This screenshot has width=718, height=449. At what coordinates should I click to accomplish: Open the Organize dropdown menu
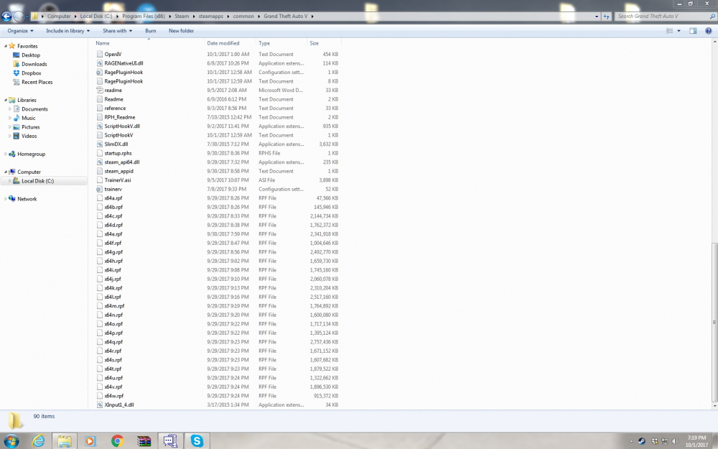tap(21, 31)
